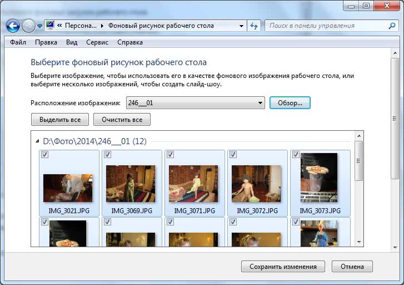Image resolution: width=404 pixels, height=285 pixels.
Task: Uncheck the IMG_3021.JPG checkbox
Action: (x=44, y=154)
